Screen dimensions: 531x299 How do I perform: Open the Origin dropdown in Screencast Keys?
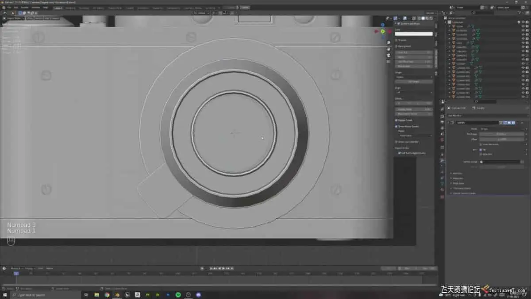414,77
